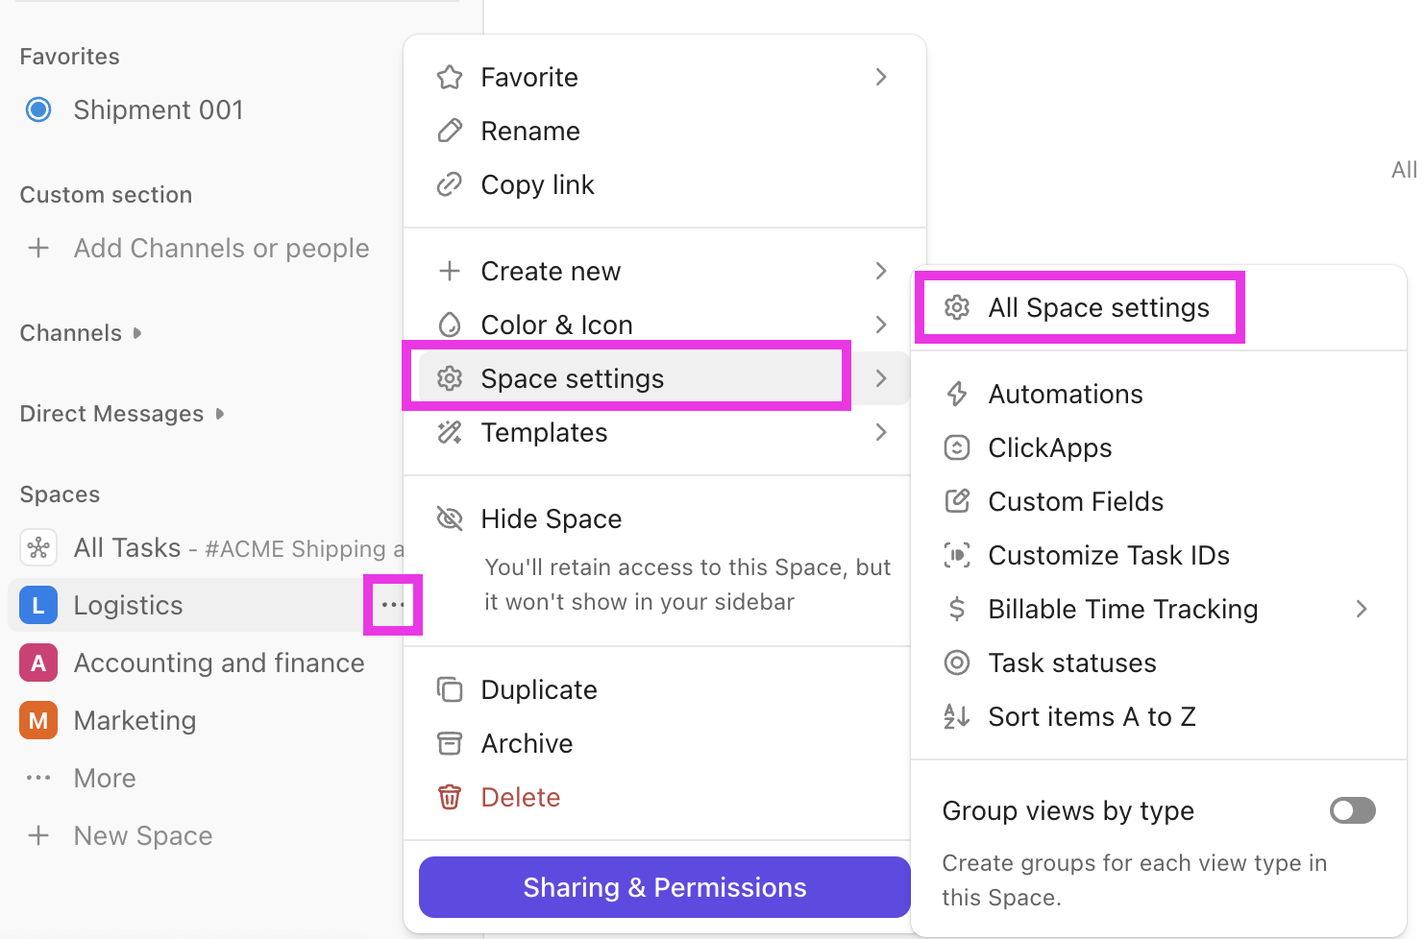The height and width of the screenshot is (939, 1424).
Task: Click the Rename pencil icon
Action: tap(450, 131)
